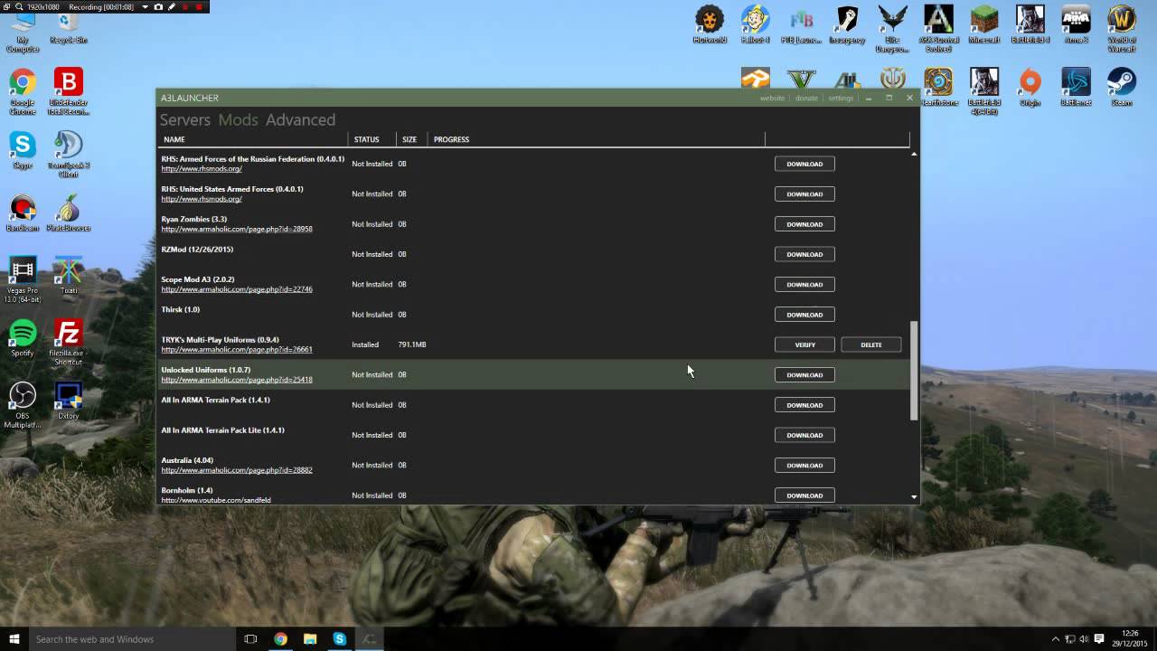1157x651 pixels.
Task: Open Elite Dangerous desktop icon
Action: [893, 29]
